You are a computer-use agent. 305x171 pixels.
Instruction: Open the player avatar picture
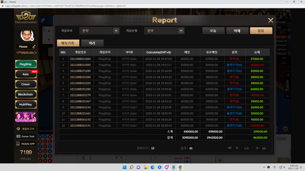(27, 35)
